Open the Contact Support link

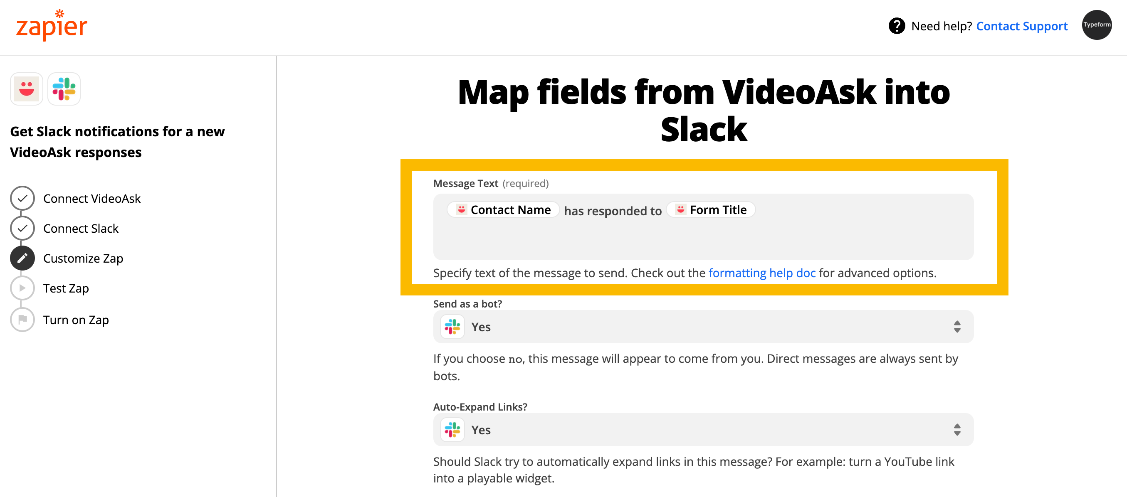coord(1021,26)
